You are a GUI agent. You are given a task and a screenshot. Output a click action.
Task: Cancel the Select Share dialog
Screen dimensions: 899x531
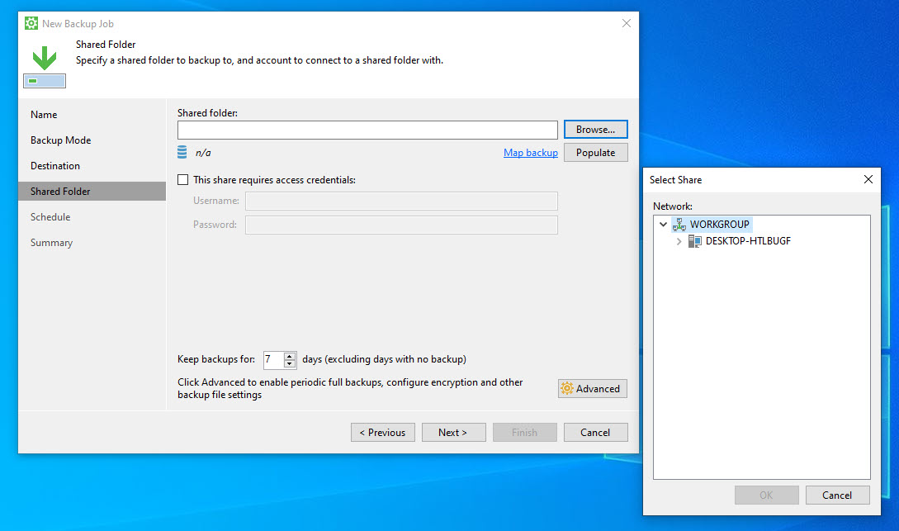[837, 495]
